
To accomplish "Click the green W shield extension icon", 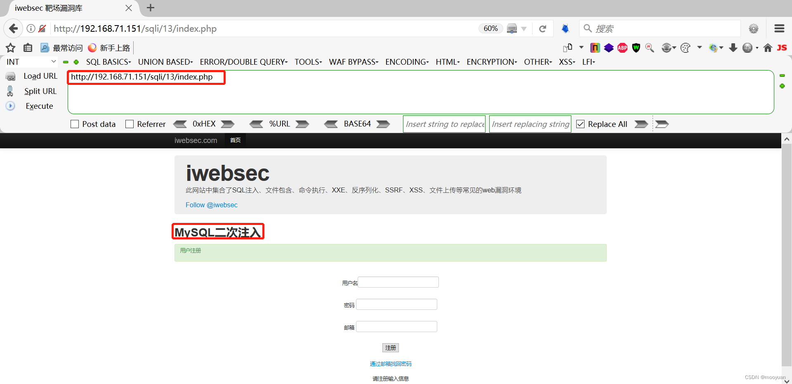I will [636, 48].
